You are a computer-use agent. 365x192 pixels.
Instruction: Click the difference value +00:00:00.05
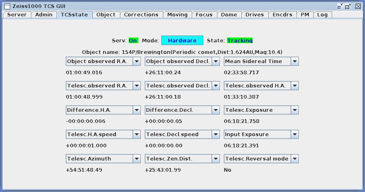pyautogui.click(x=163, y=121)
